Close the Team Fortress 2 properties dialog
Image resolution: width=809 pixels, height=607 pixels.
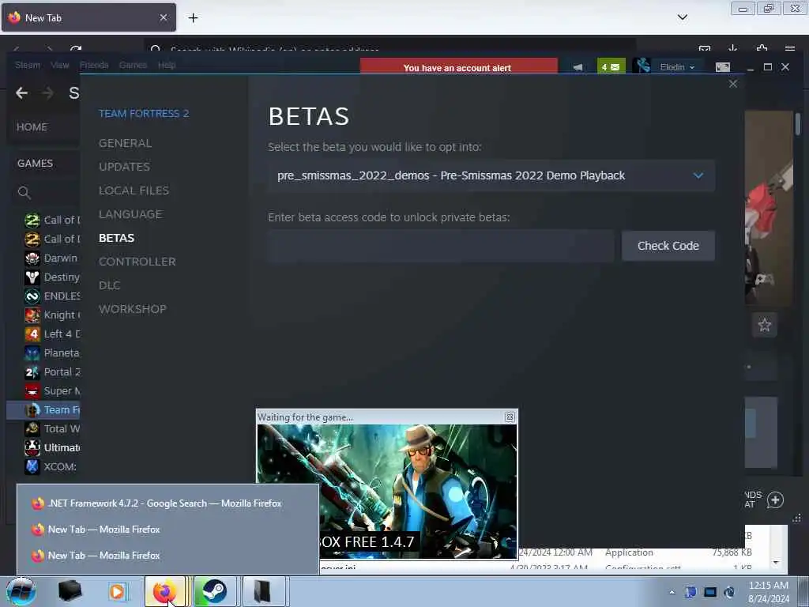(x=733, y=84)
